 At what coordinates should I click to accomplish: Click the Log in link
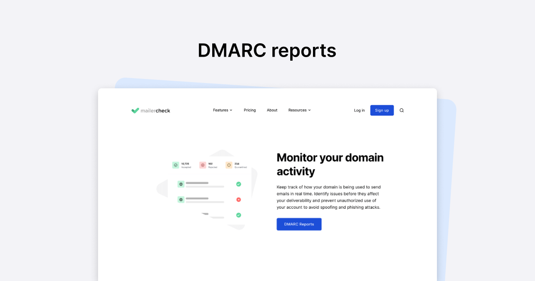(359, 111)
